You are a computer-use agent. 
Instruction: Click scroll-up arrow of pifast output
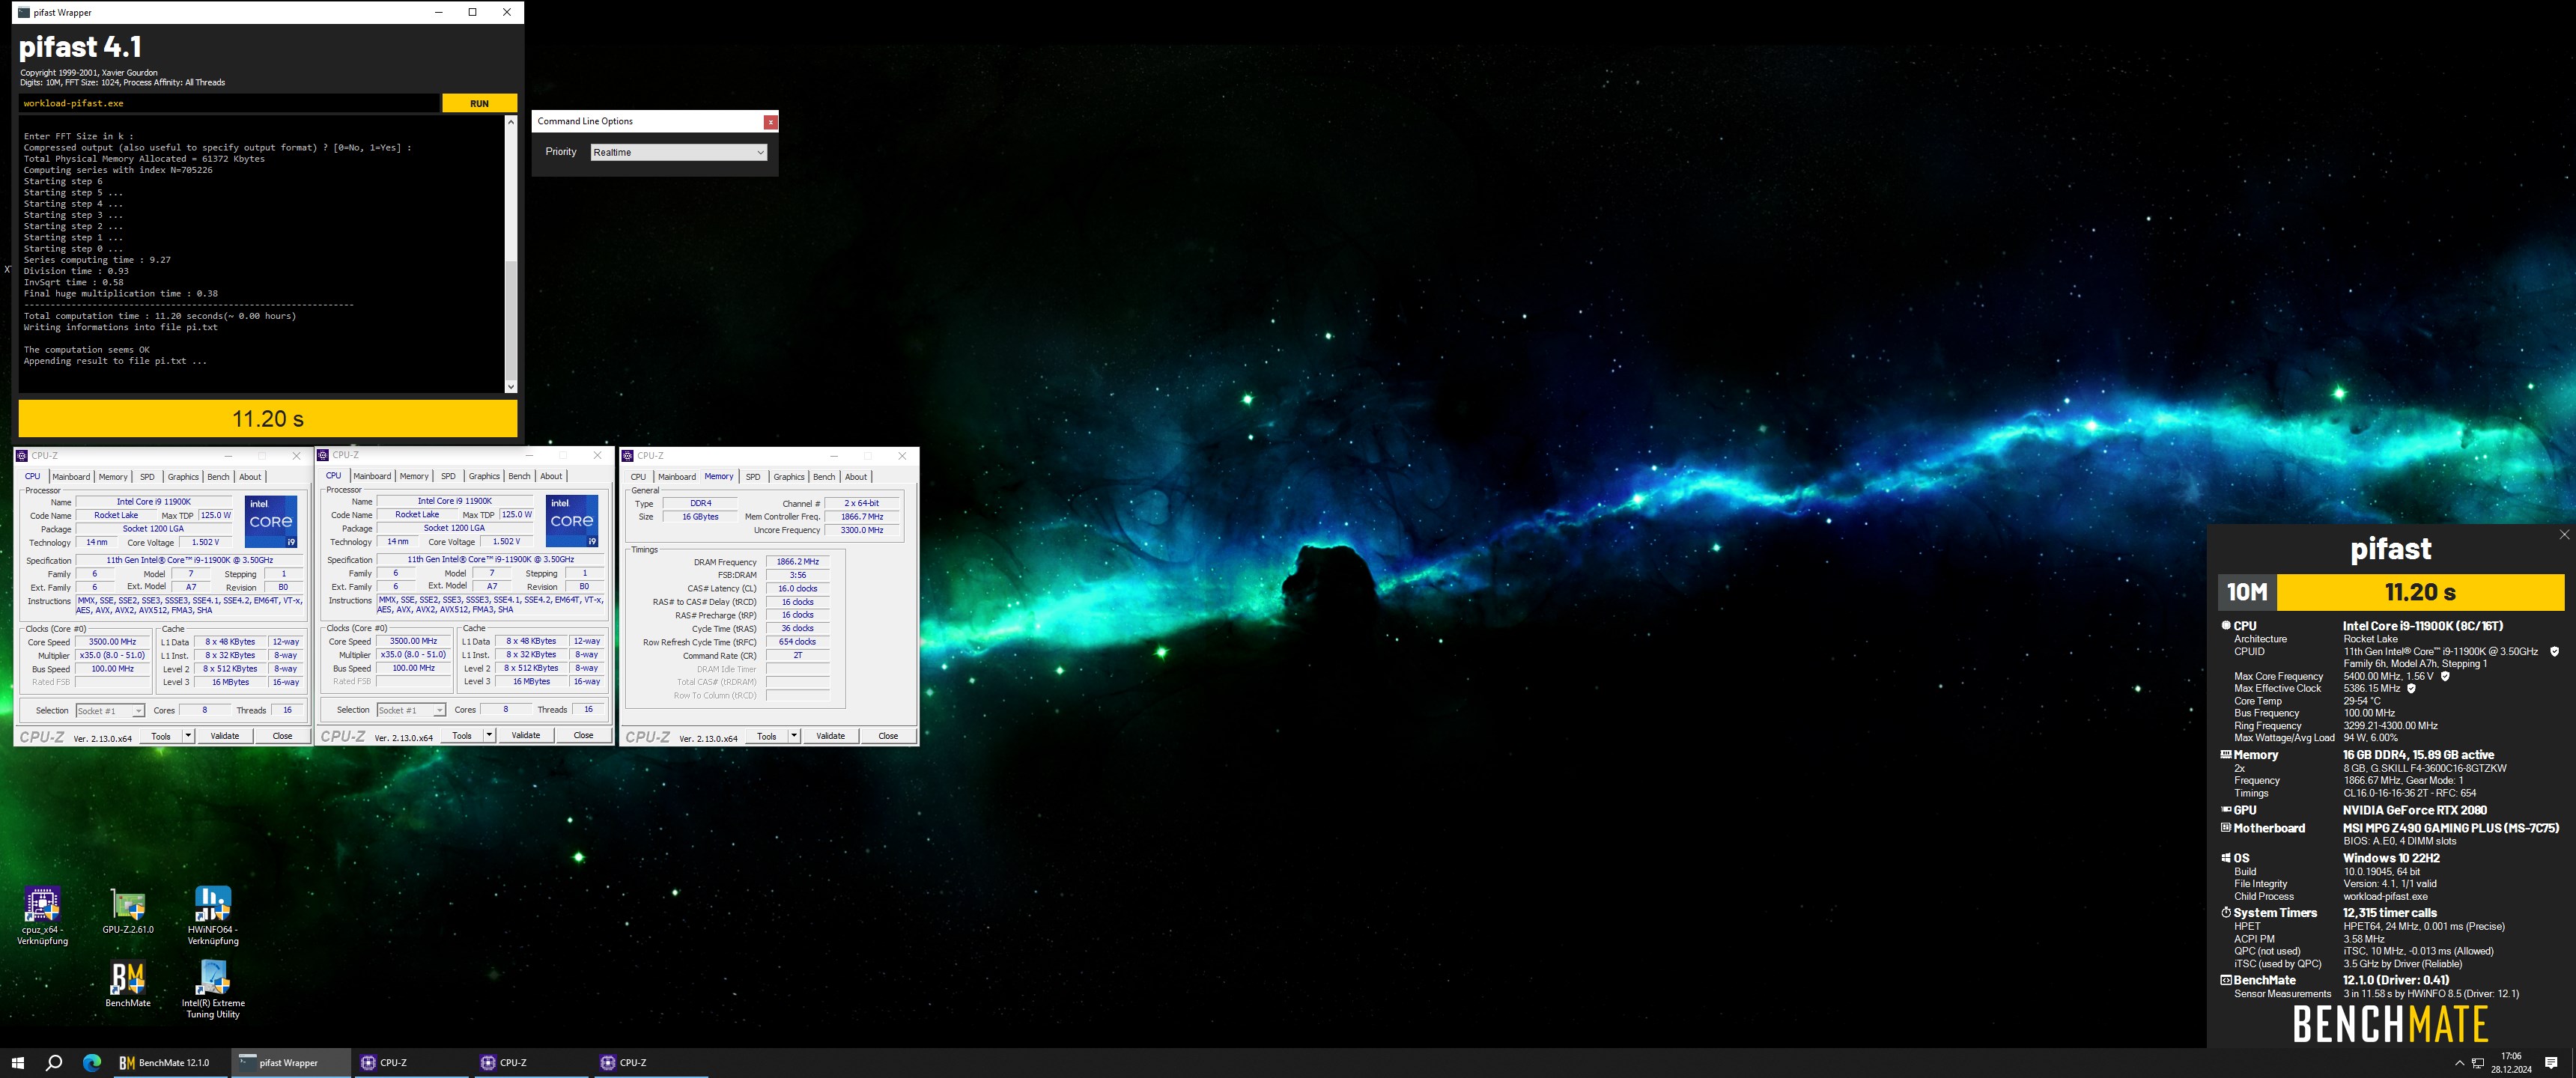pos(511,122)
